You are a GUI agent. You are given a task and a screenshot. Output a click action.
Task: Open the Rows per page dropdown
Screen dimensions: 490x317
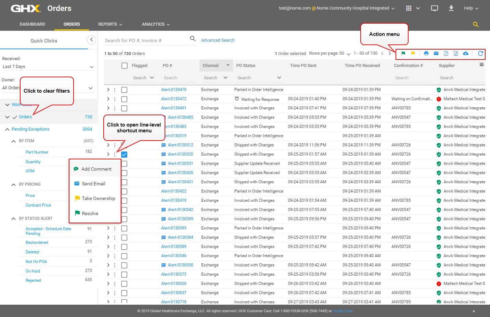[348, 54]
